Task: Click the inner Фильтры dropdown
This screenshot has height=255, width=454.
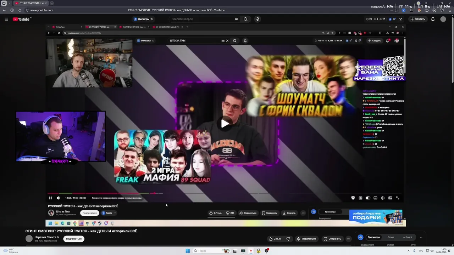Action: point(145,41)
